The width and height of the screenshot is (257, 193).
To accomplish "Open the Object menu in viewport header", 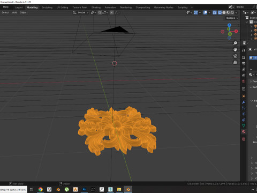I will click(24, 12).
